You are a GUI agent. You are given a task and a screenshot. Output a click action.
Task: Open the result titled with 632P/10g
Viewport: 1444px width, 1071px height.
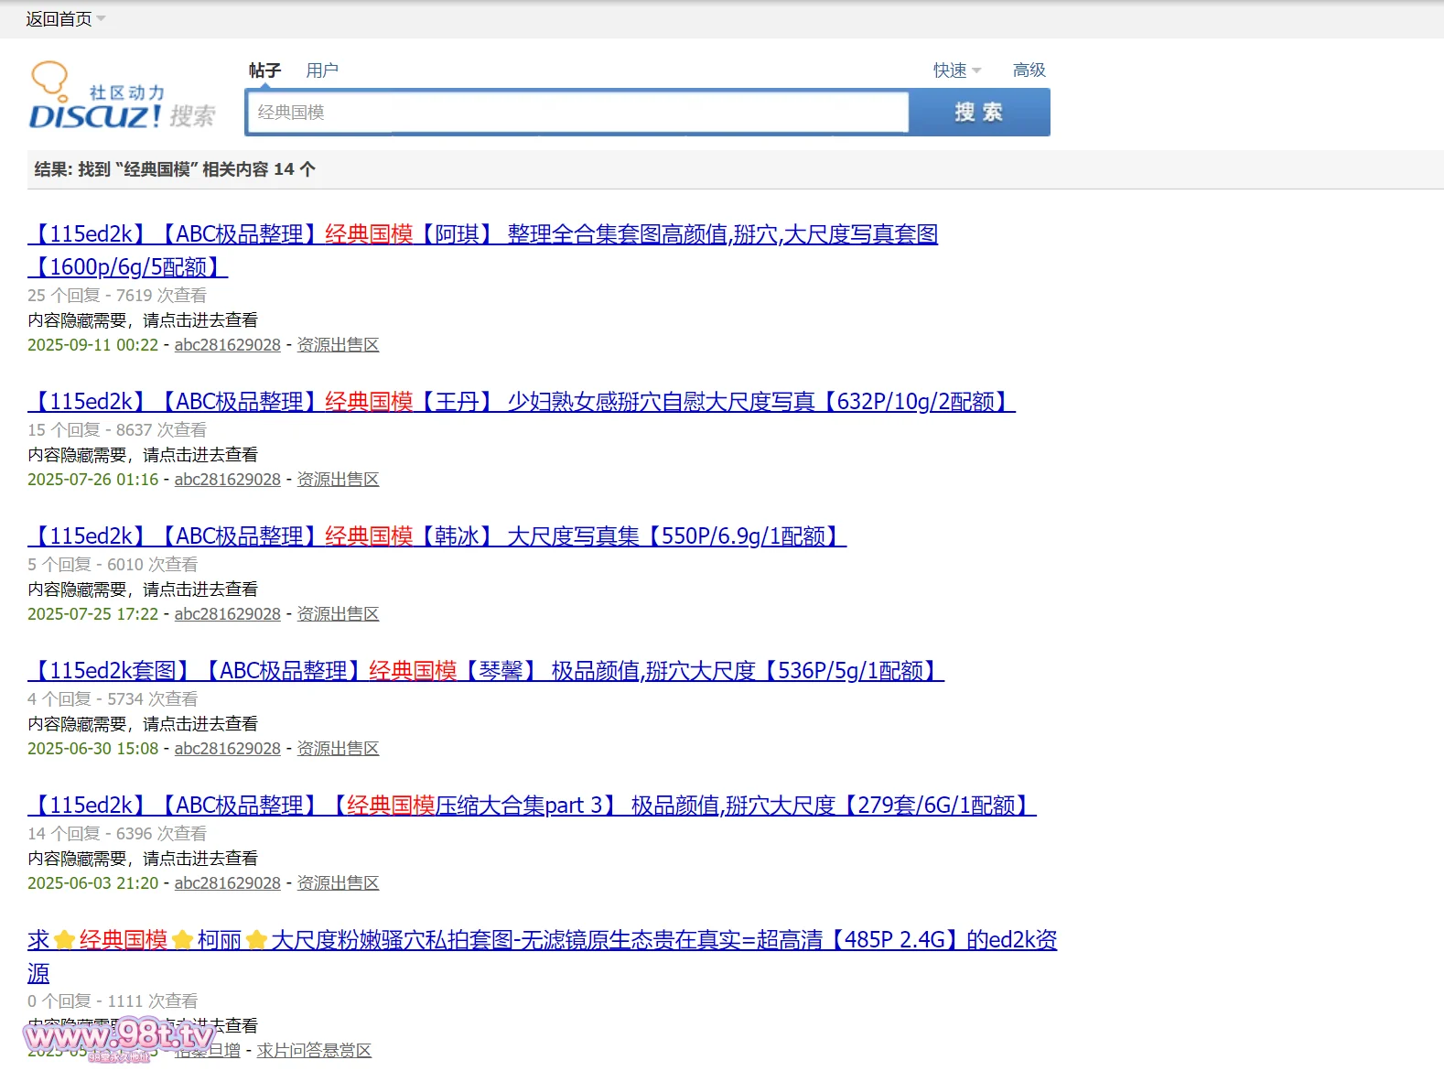point(522,402)
